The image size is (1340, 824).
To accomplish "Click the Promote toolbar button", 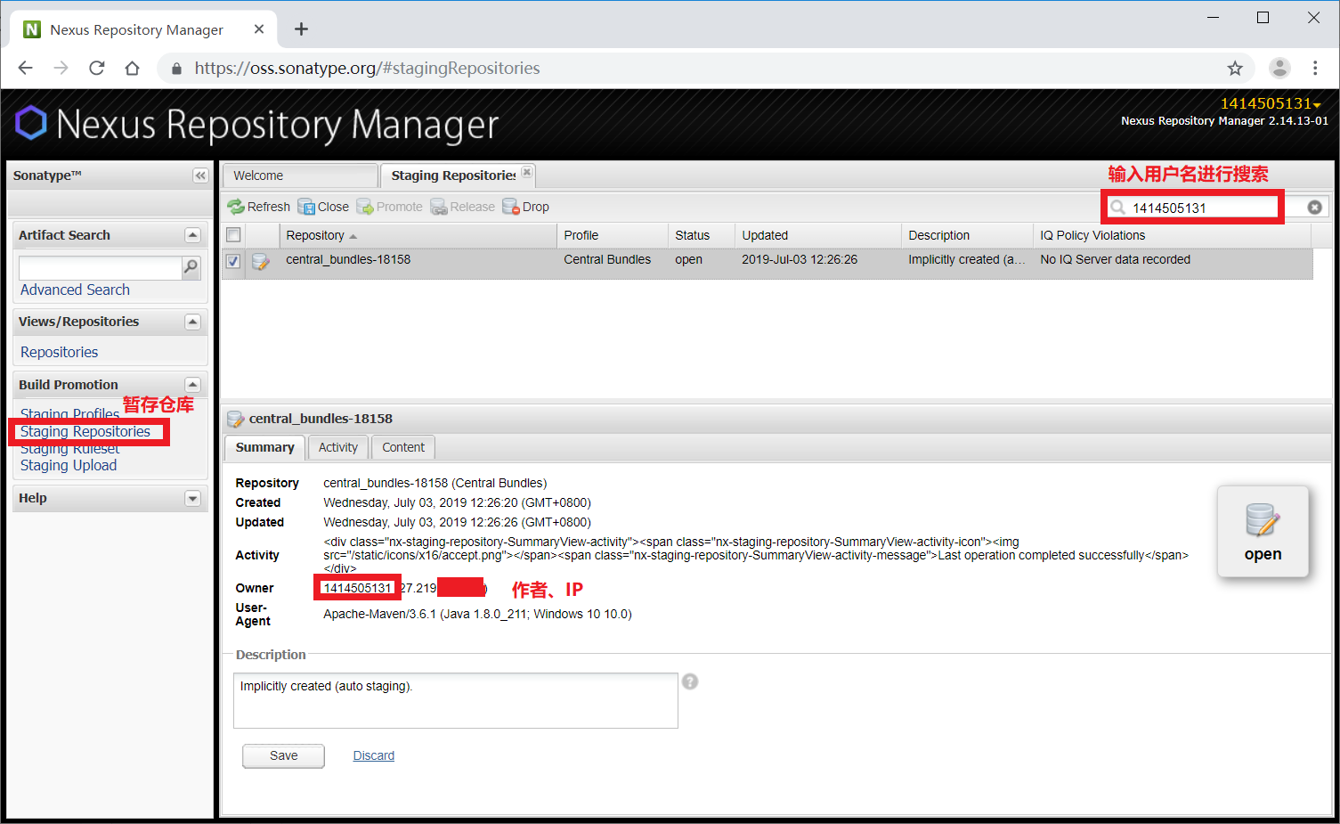I will [390, 207].
